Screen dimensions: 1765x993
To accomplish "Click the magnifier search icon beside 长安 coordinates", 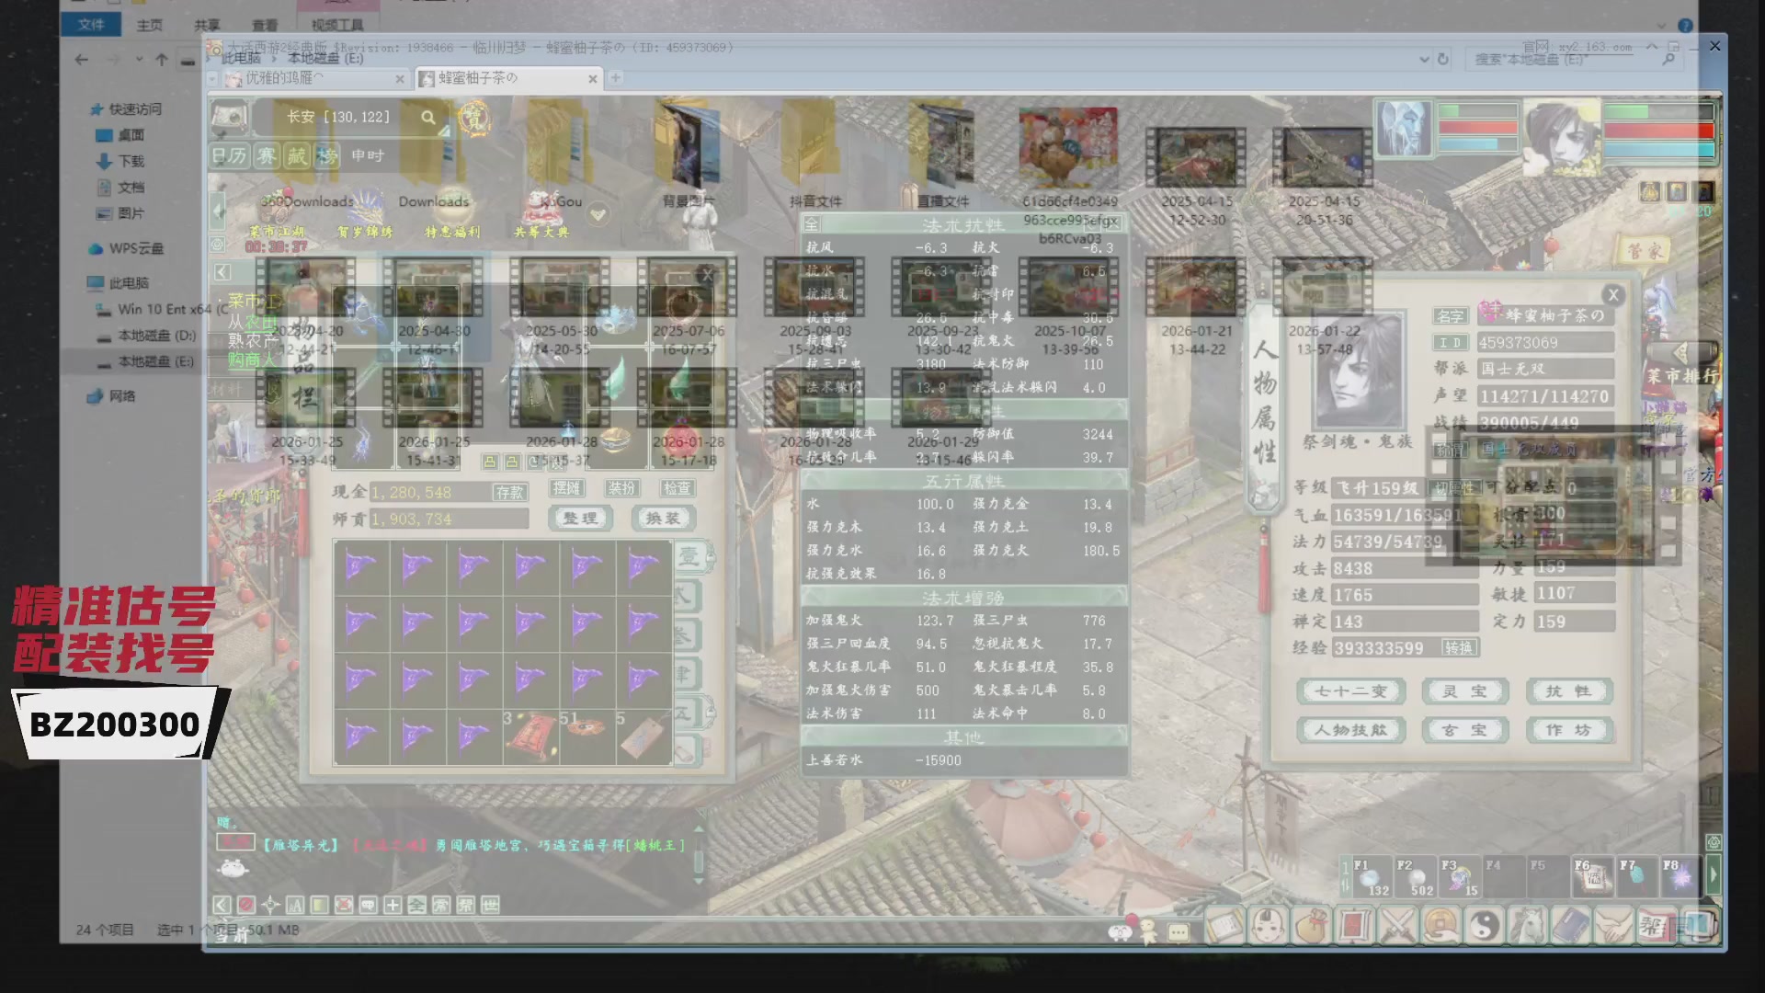I will click(428, 118).
